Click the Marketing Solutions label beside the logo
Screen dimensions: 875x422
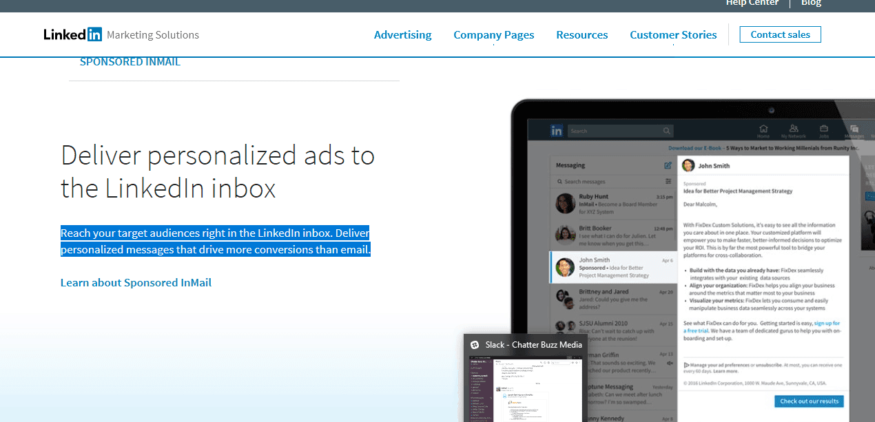click(x=153, y=35)
